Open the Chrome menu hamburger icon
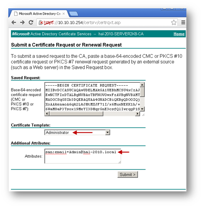 pyautogui.click(x=183, y=23)
